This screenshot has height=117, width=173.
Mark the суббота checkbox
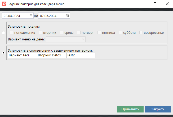[120, 33]
